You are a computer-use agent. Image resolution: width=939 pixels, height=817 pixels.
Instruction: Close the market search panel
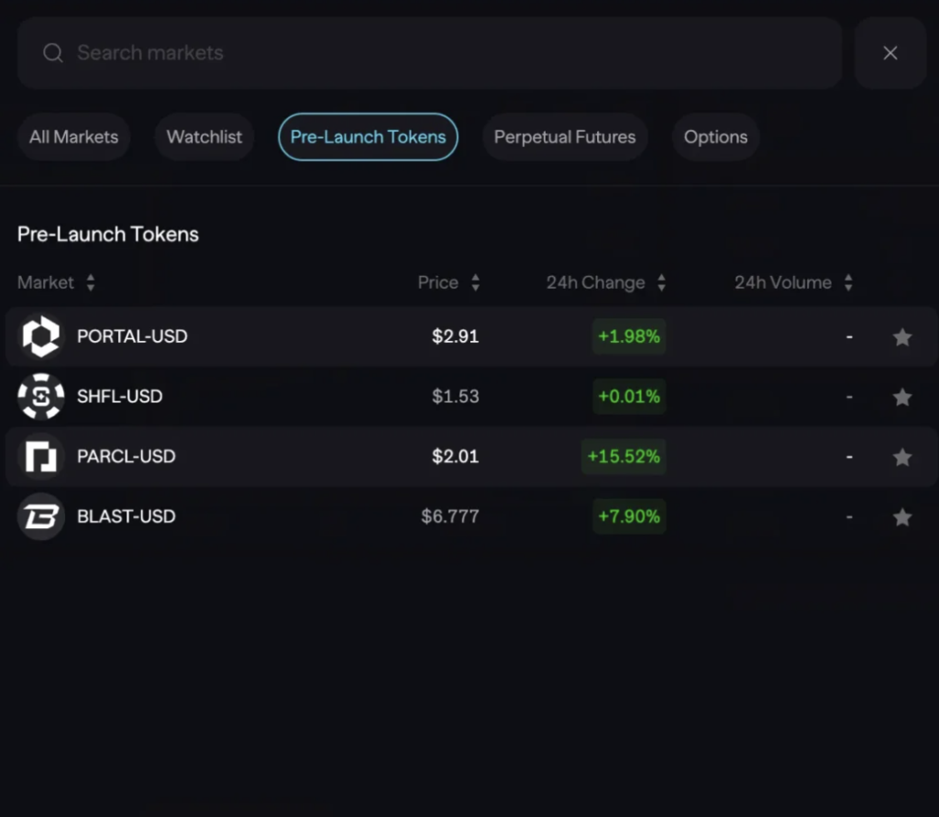(889, 53)
